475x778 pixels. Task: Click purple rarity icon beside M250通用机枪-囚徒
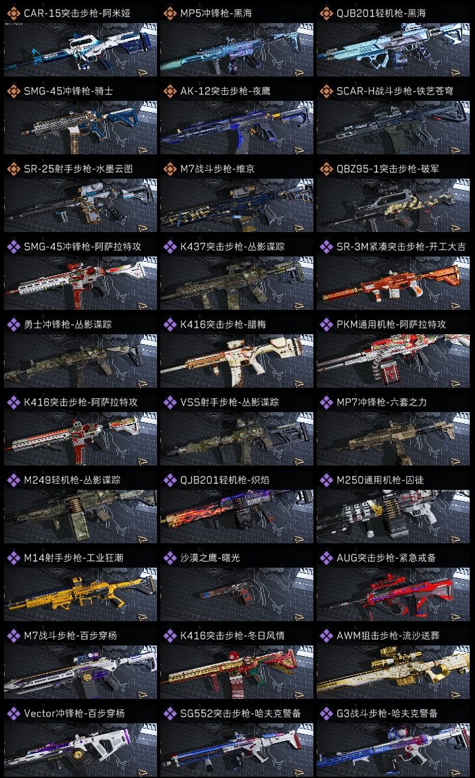tap(326, 480)
